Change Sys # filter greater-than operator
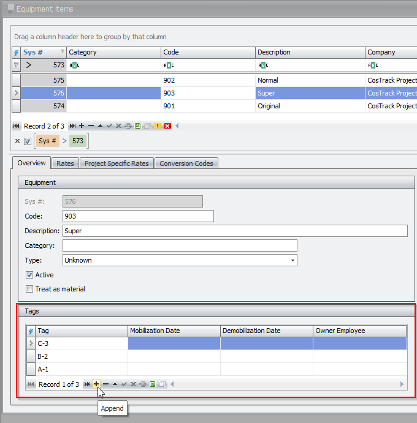This screenshot has height=423, width=417. click(29, 65)
